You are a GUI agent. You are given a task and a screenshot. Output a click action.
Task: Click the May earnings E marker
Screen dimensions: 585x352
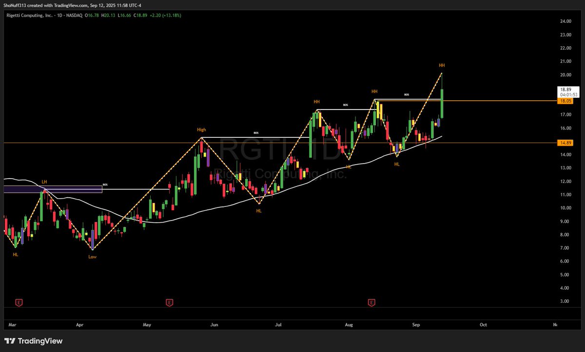169,302
